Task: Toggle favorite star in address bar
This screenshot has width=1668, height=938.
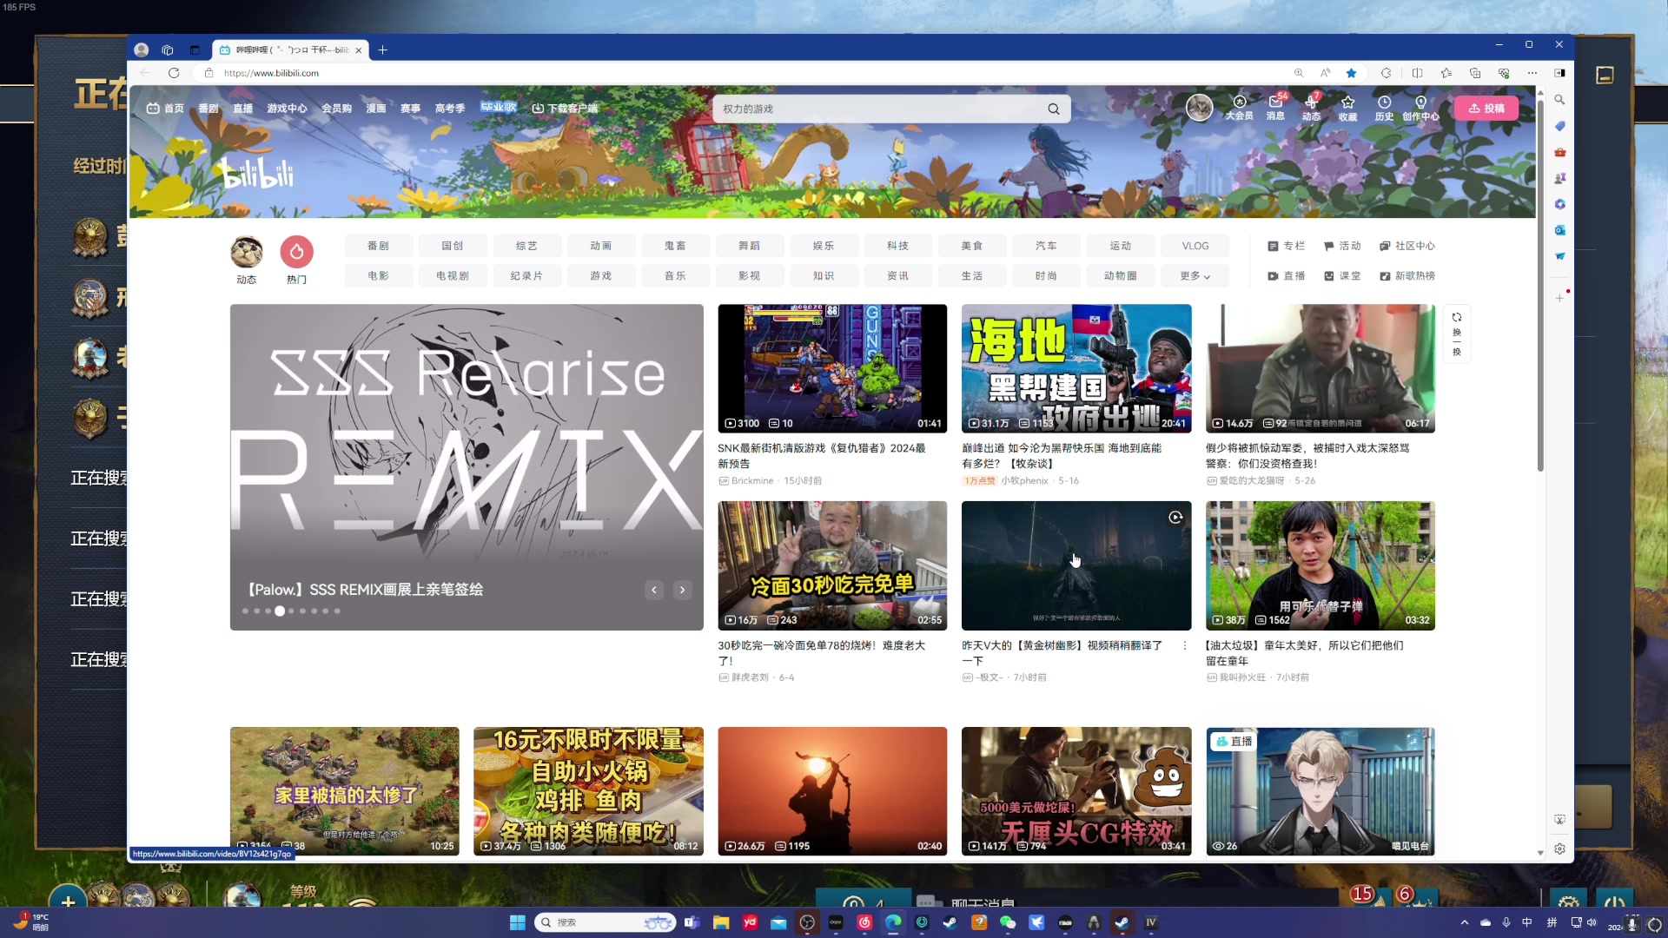Action: (x=1351, y=73)
